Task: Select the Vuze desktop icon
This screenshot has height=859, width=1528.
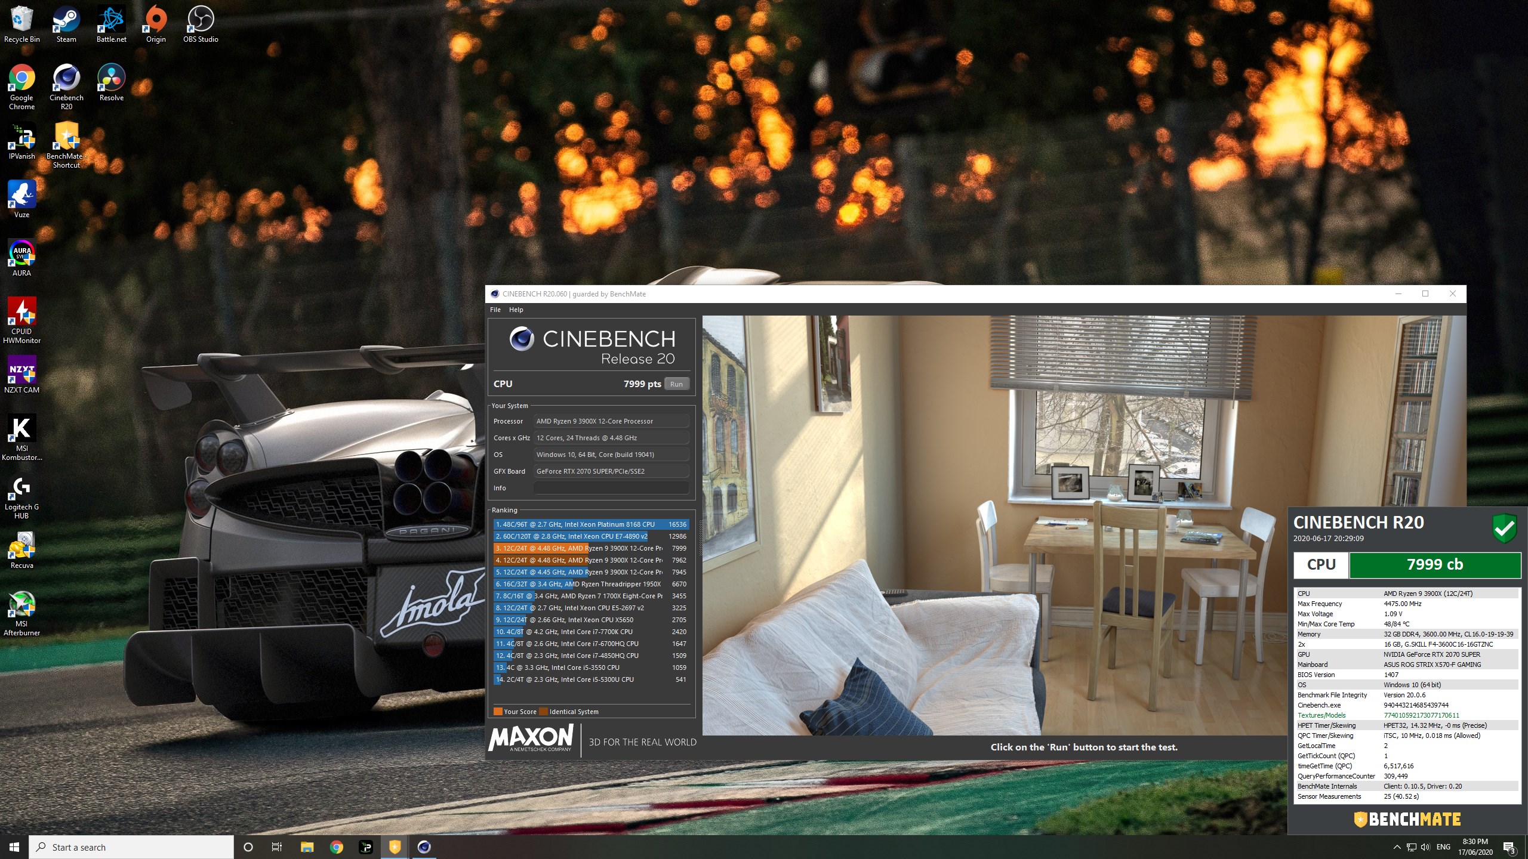Action: [x=21, y=199]
